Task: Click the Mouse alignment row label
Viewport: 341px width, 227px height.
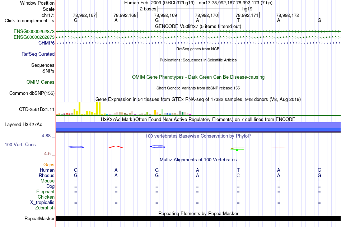Action: 47,181
